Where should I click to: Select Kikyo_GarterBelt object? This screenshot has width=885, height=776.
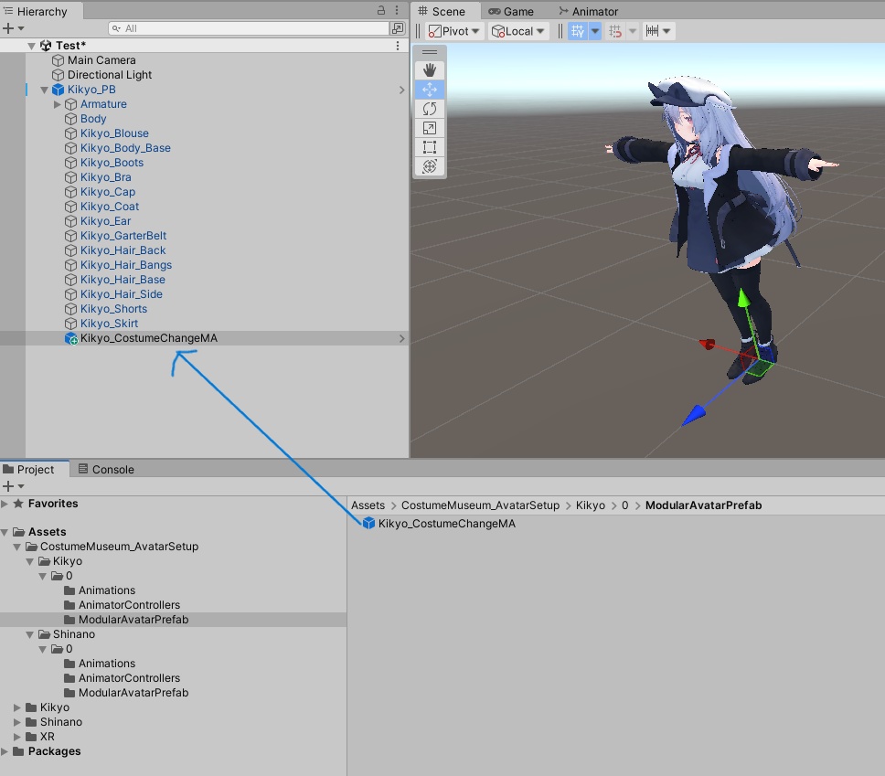pyautogui.click(x=123, y=236)
